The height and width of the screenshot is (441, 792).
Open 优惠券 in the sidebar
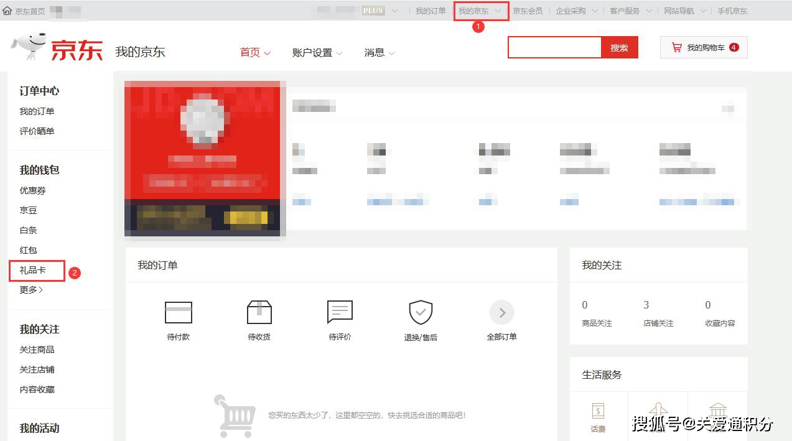32,190
